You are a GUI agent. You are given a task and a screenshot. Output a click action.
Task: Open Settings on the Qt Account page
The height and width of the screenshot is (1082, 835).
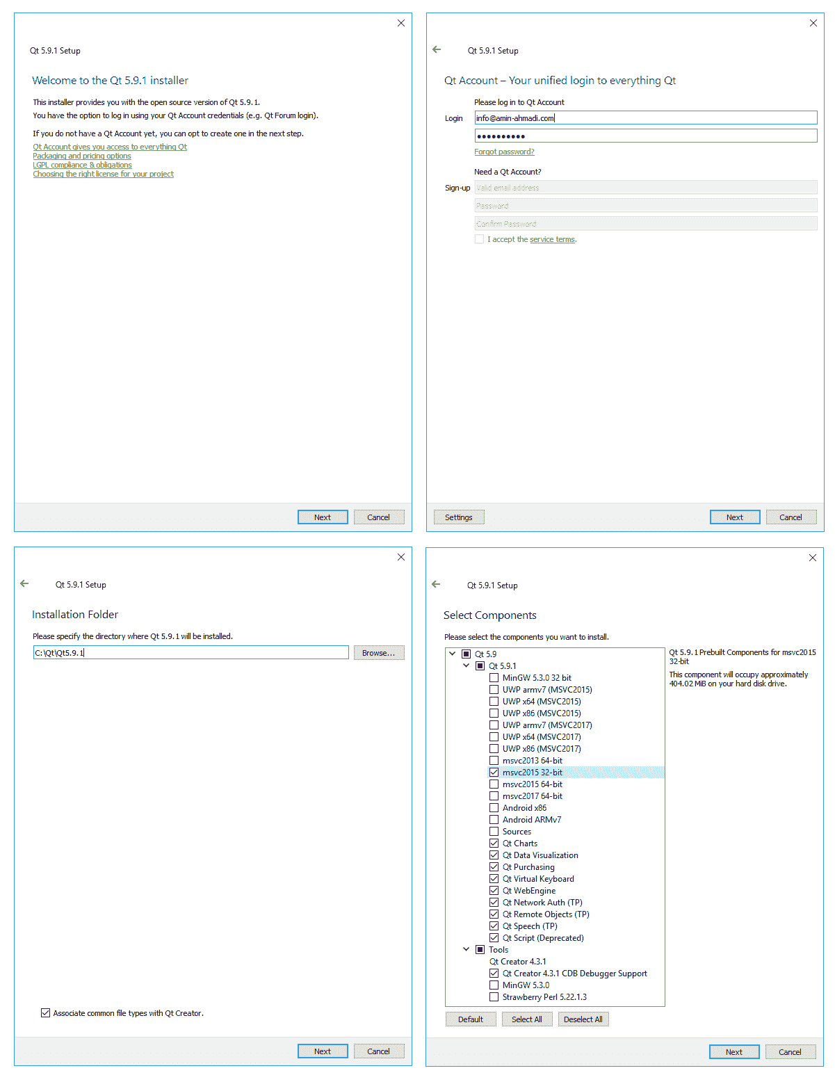[x=459, y=517]
